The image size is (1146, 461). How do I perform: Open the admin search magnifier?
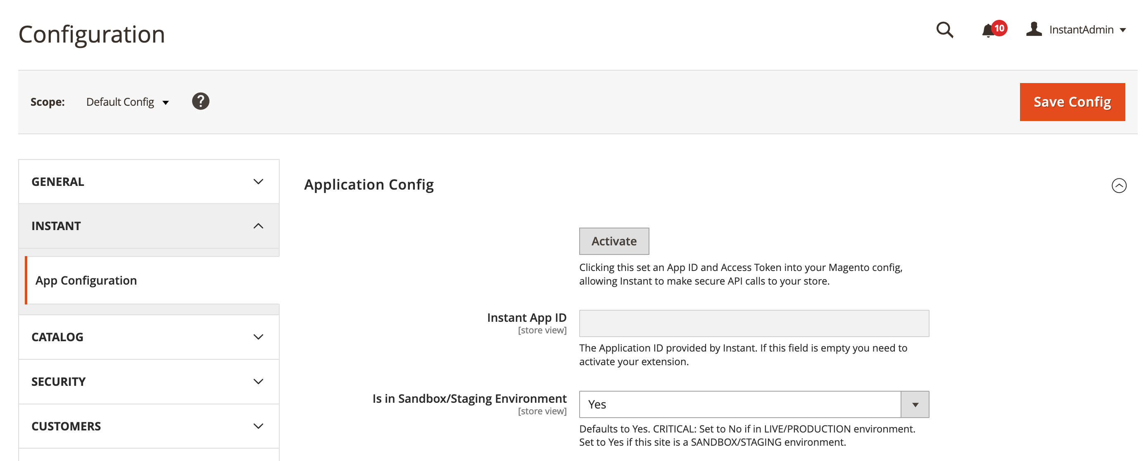[x=944, y=30]
